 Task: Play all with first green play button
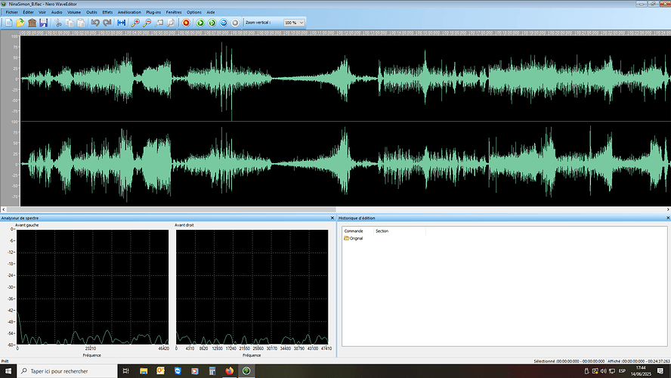199,23
